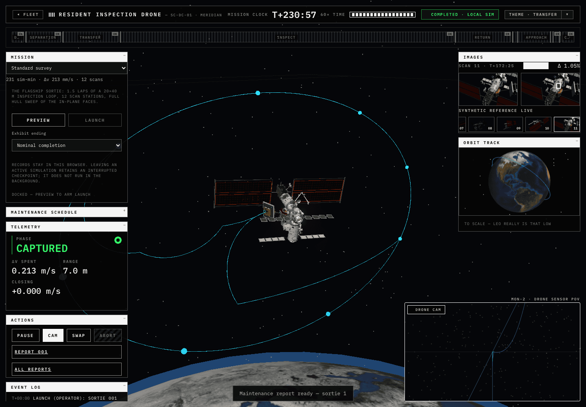Go back to Fleet
This screenshot has width=586, height=407.
[x=28, y=15]
